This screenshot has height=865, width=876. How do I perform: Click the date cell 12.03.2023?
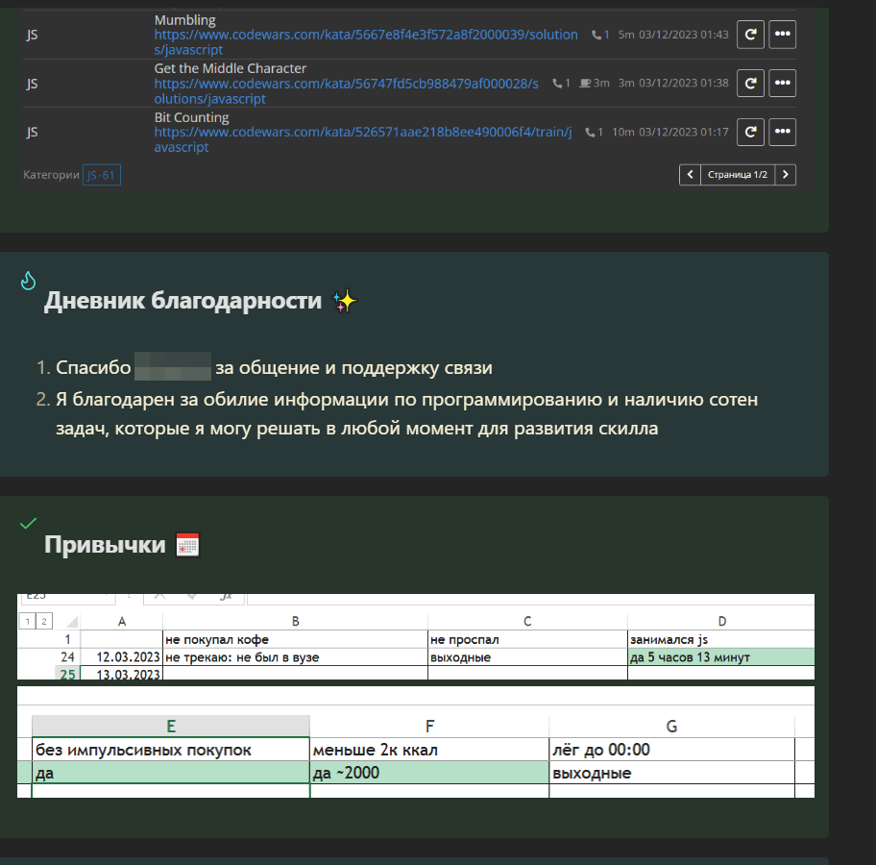click(122, 657)
